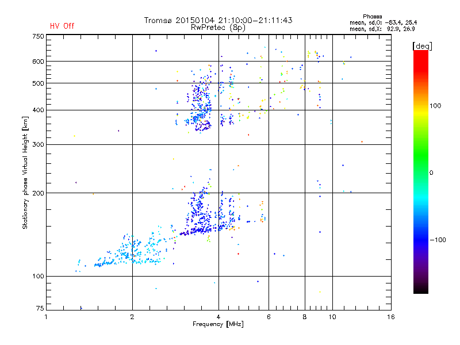
Task: Click the x-axis '2' tick label
Action: [132, 317]
